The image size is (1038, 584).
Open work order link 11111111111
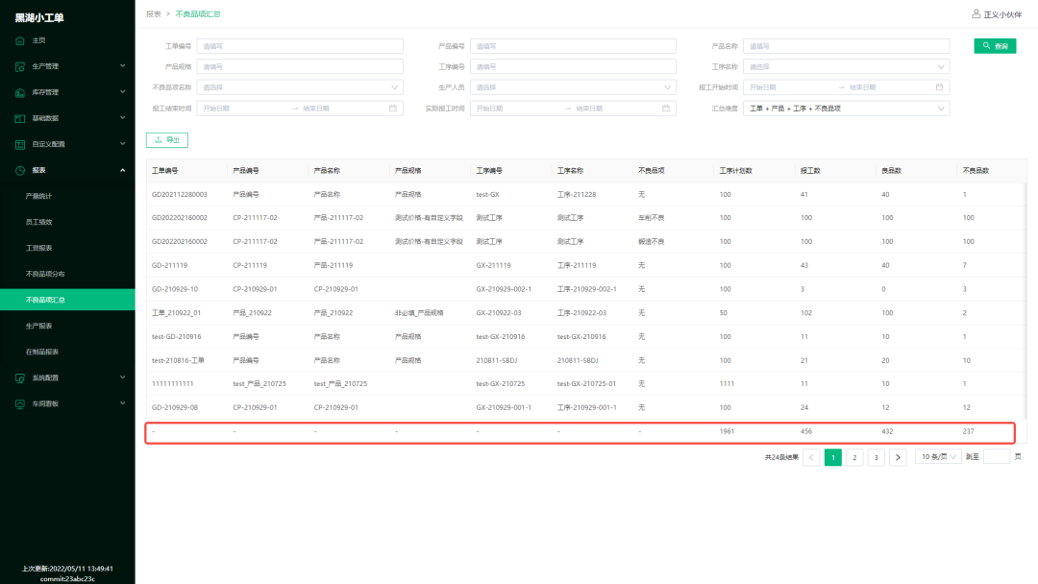pos(173,383)
